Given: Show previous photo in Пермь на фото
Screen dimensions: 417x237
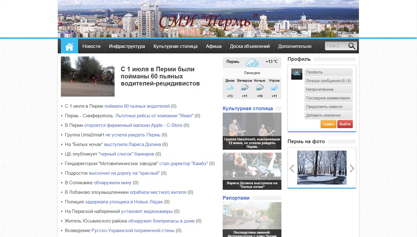Looking at the screenshot, I should pos(292,168).
